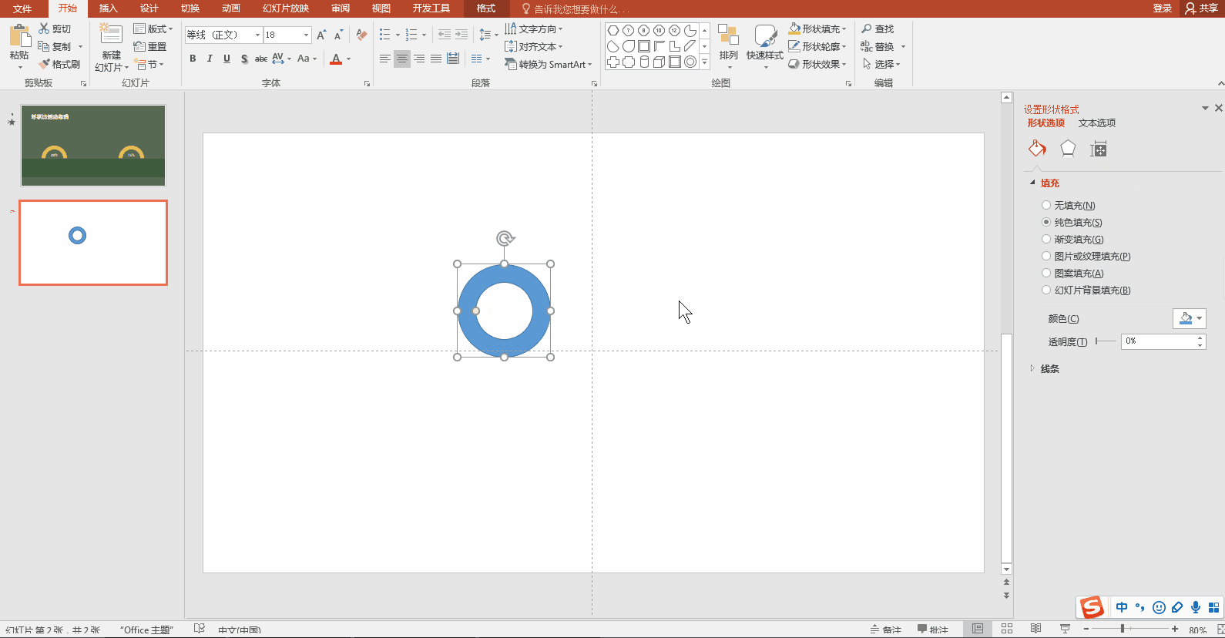Screen dimensions: 1225x638
Task: Click New Slide (新建幻灯片) icon
Action: point(111,35)
